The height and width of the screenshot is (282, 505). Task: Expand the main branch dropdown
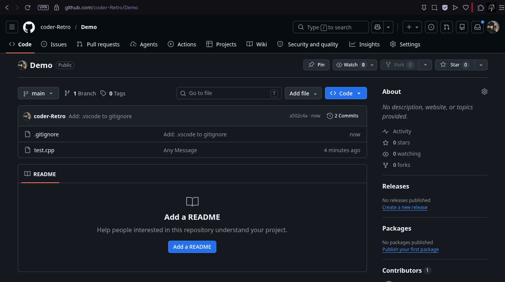click(38, 93)
